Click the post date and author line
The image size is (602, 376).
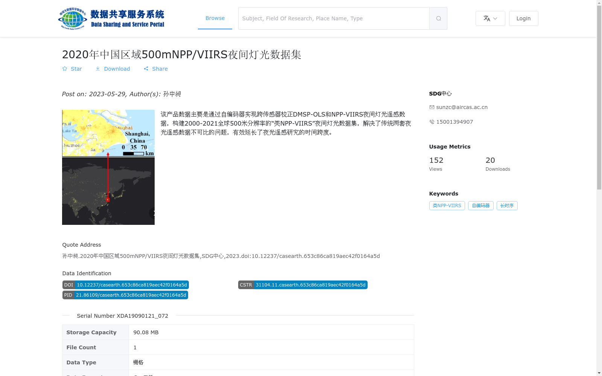coord(122,94)
